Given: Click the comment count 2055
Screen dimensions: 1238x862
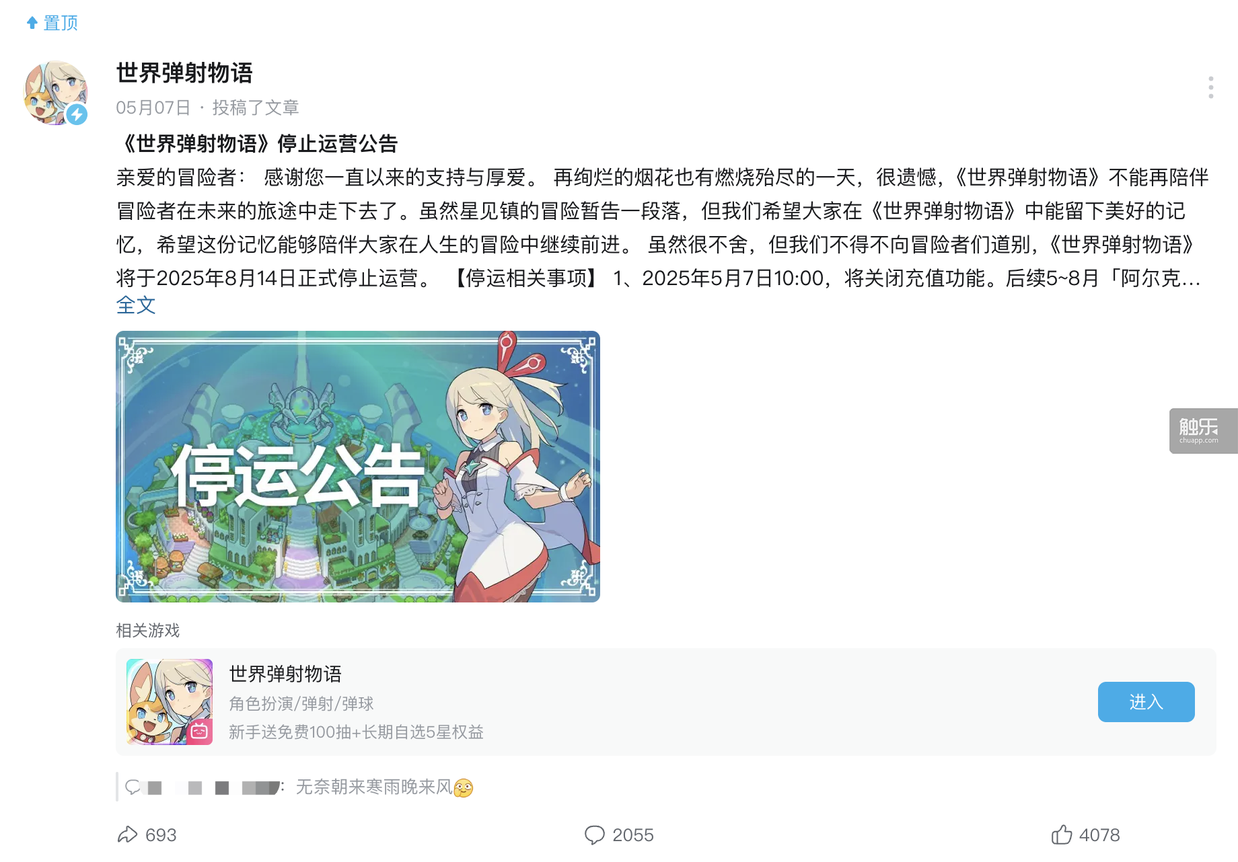Looking at the screenshot, I should (633, 835).
